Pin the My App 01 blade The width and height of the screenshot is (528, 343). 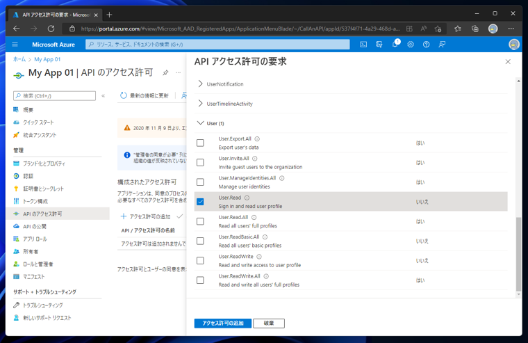pyautogui.click(x=165, y=72)
